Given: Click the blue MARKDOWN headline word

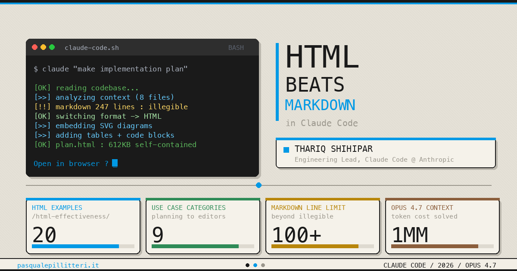Looking at the screenshot, I should coord(320,105).
